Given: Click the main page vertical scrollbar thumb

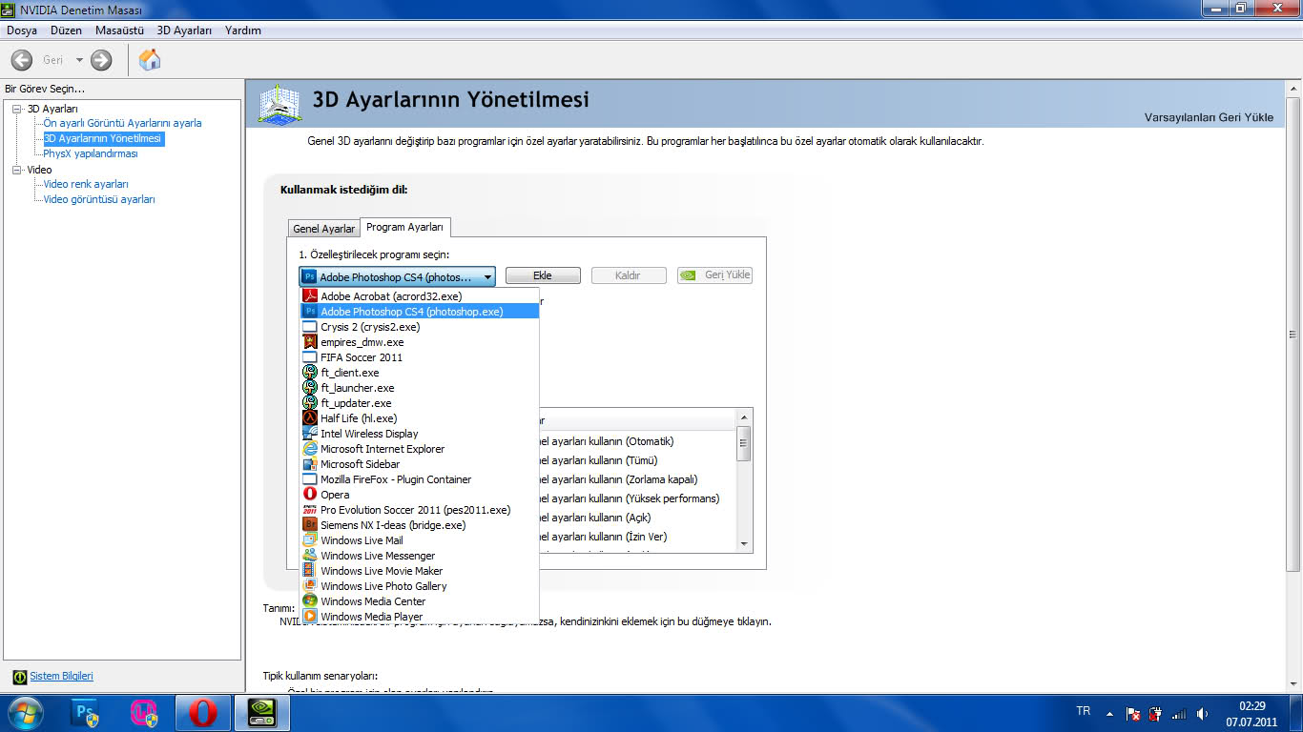Looking at the screenshot, I should [1293, 334].
